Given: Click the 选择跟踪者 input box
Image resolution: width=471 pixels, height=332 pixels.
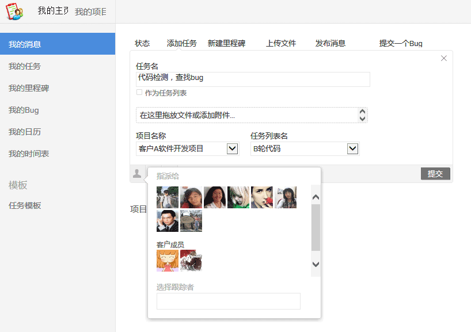Looking at the screenshot, I should (228, 301).
